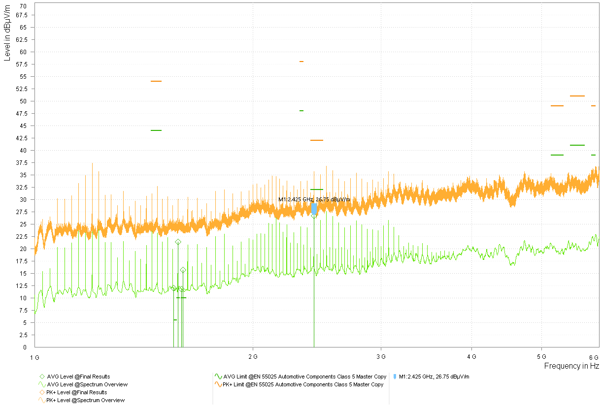Click the green diamond icon for AVG Level @Final Results
602x409 pixels.
coord(42,377)
